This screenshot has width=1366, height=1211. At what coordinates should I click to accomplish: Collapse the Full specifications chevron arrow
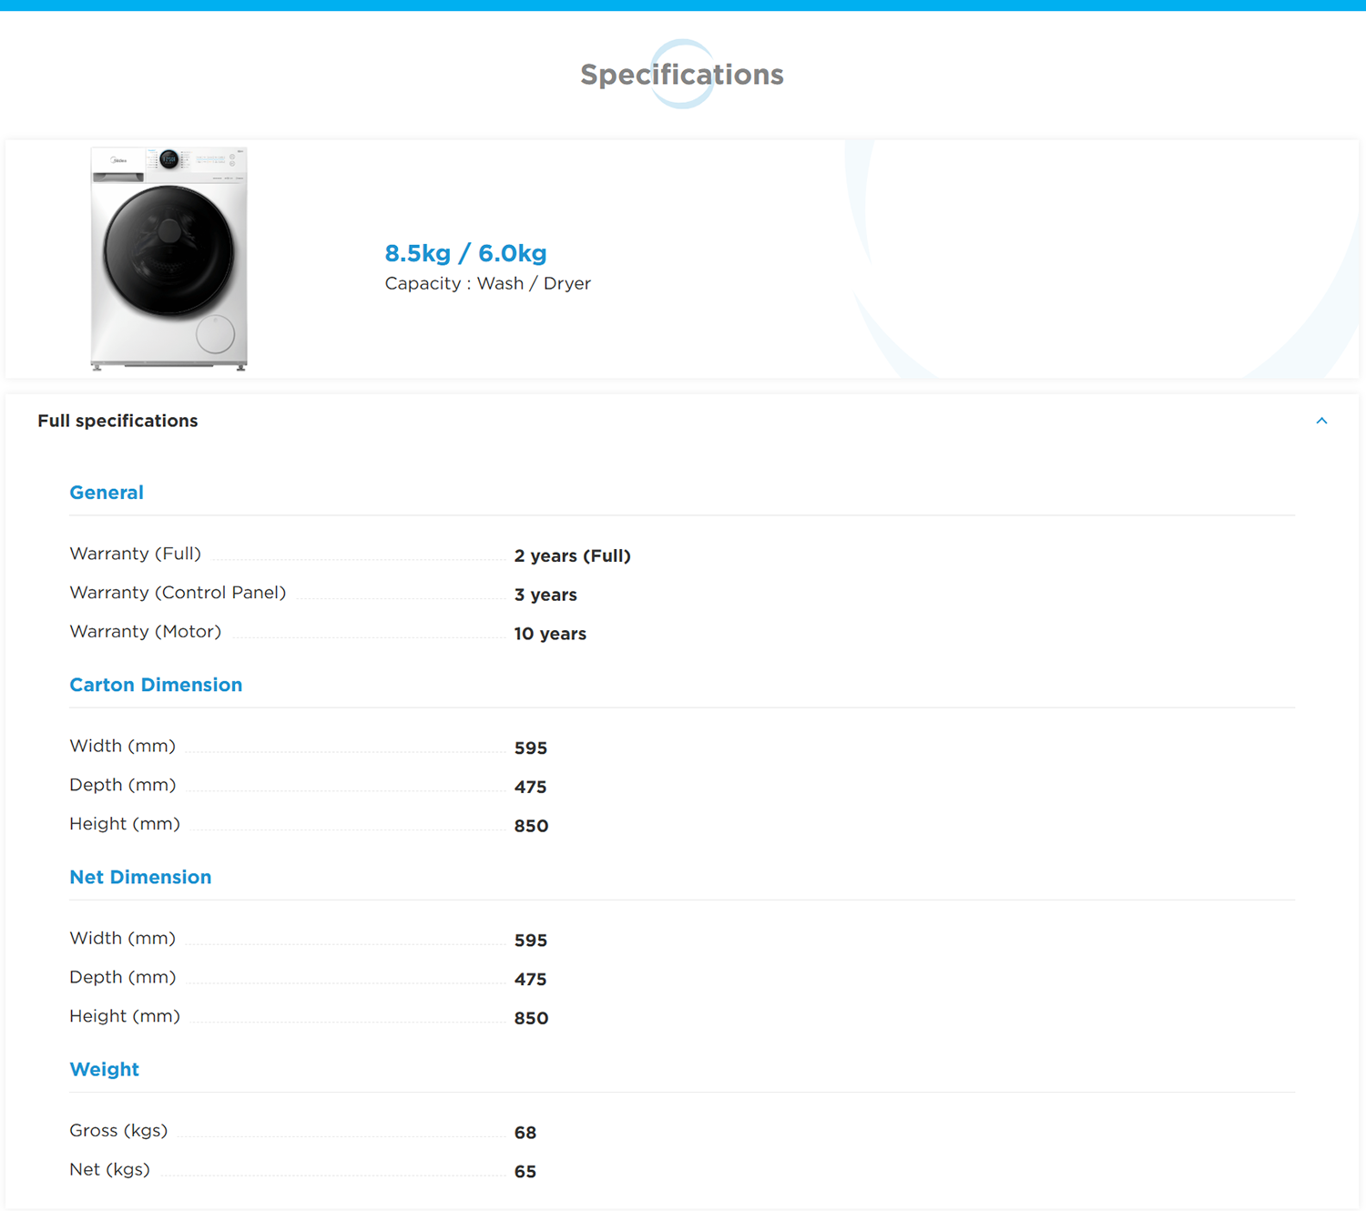point(1321,421)
